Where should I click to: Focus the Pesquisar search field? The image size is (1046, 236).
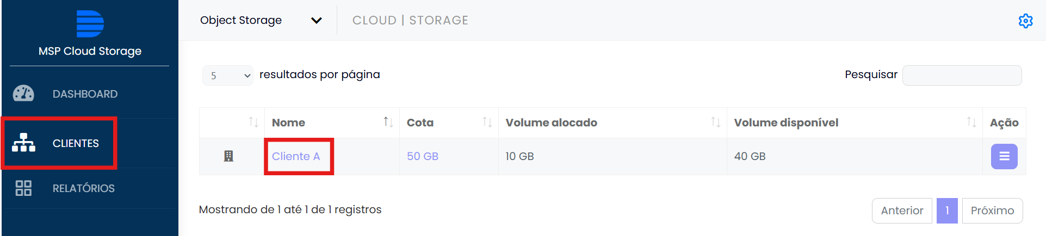pyautogui.click(x=962, y=75)
